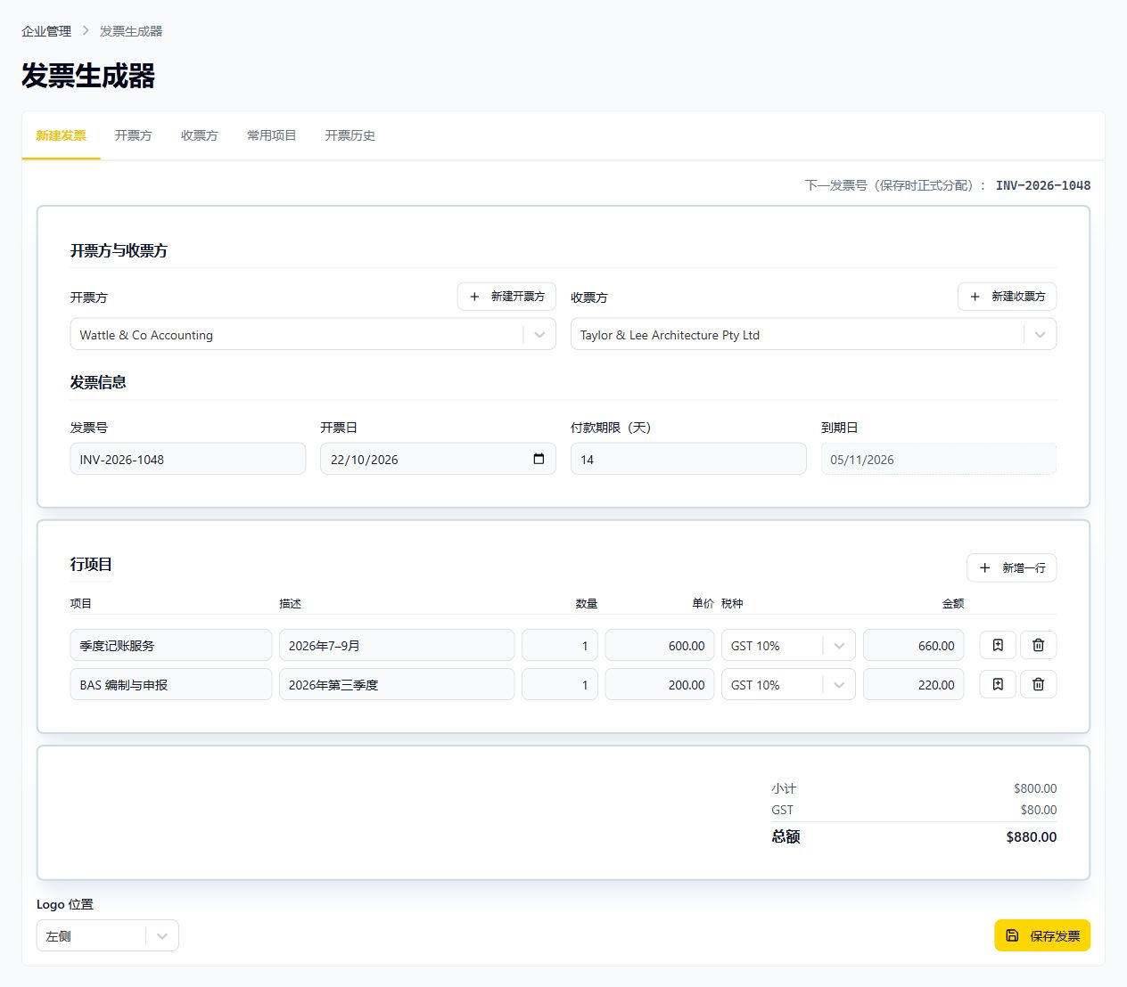This screenshot has width=1127, height=987.
Task: Select the Wattle & Co Accounting combo box
Action: pyautogui.click(x=313, y=334)
